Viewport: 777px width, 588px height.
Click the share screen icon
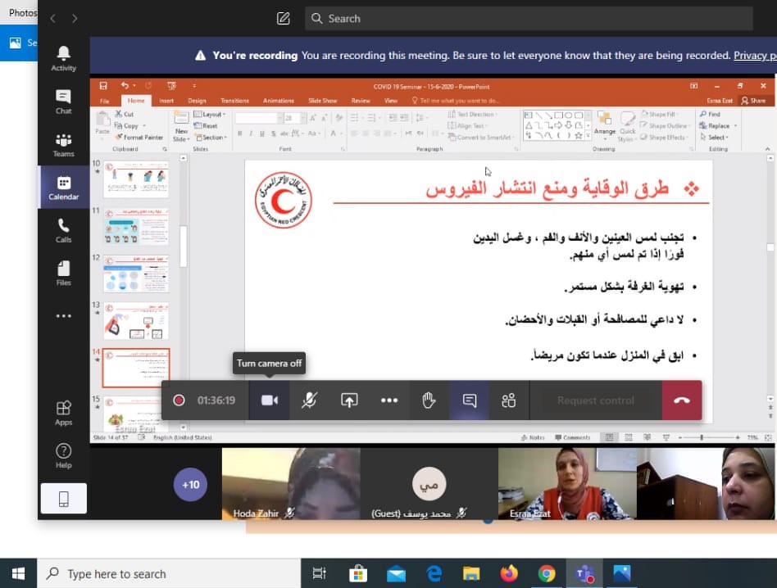[349, 400]
